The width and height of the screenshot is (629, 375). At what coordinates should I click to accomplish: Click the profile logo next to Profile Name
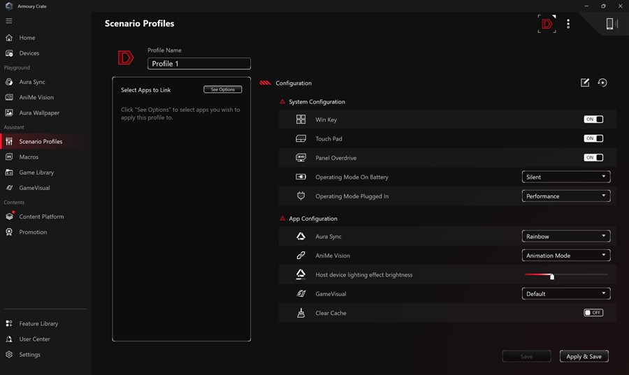126,58
